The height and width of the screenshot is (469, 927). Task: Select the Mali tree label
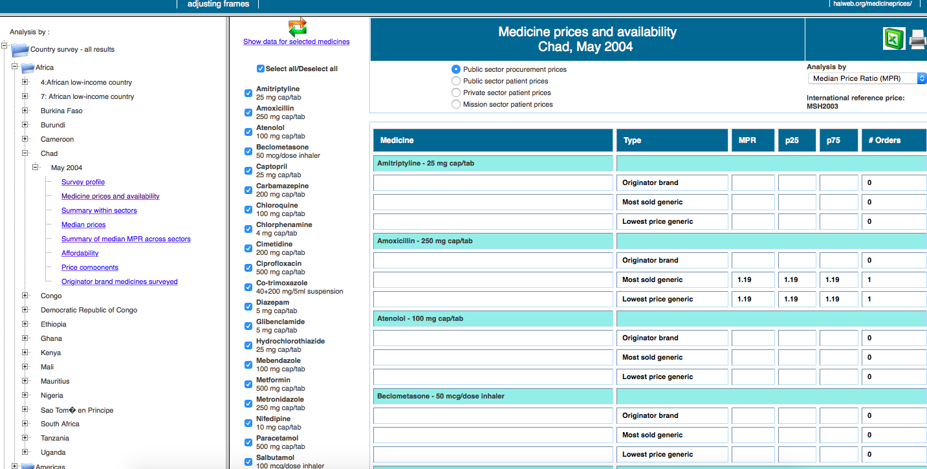[47, 367]
